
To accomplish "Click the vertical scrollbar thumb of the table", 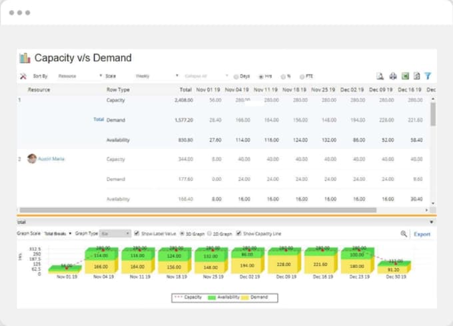I will (433, 114).
